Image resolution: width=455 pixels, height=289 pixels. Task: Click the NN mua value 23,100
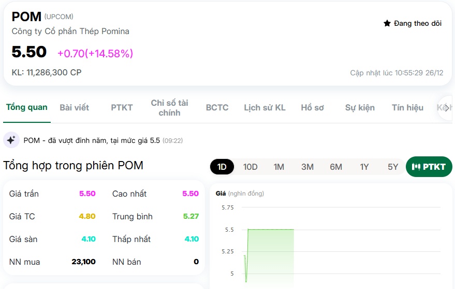[x=83, y=262]
